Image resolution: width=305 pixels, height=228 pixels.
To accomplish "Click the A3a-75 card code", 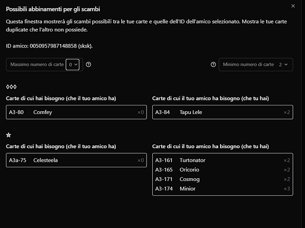I will [18, 160].
